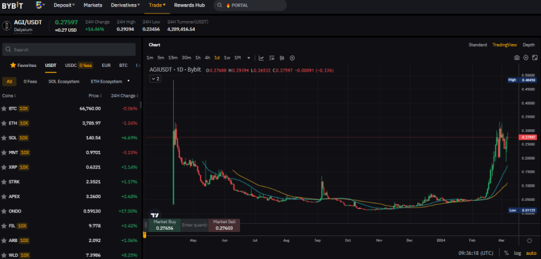Click the Bybit logo
Screen dimensions: 541x259
click(13, 5)
